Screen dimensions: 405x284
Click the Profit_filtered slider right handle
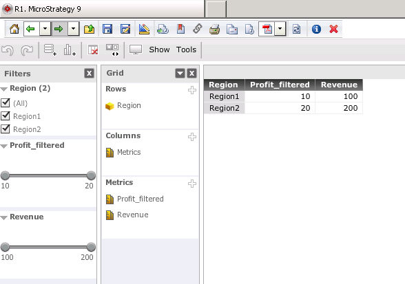pyautogui.click(x=91, y=175)
